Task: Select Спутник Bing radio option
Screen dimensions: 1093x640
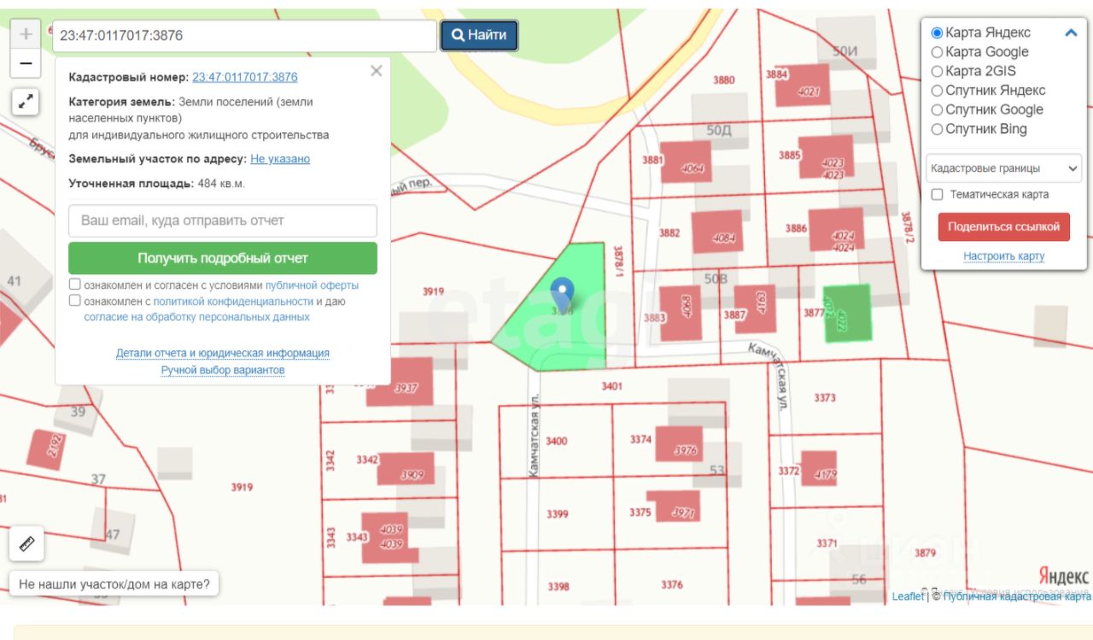Action: (937, 129)
